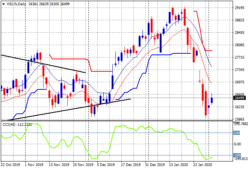
Task: Select the HSI,fs,Daily chart title text
Action: coord(17,4)
